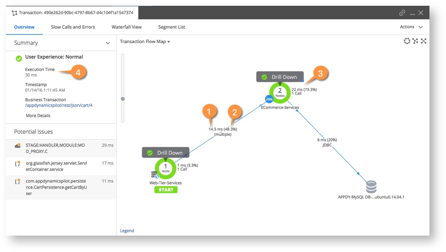
Task: Click the Execution Time 30 ms value
Action: (31, 75)
